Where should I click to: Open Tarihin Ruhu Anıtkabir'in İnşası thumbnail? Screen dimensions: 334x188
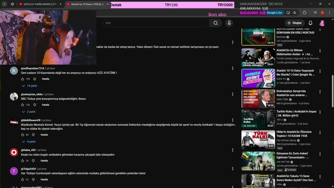click(x=258, y=119)
